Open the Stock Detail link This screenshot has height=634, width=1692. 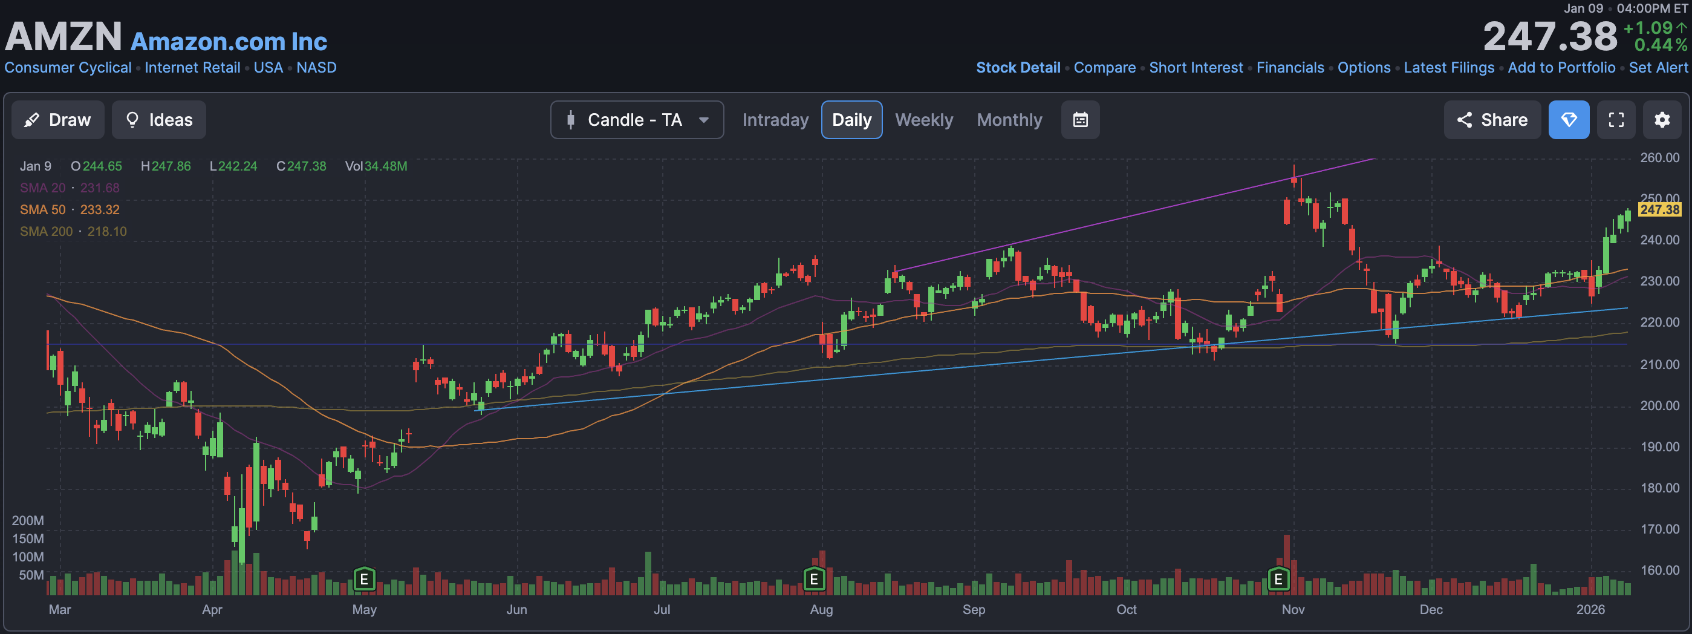click(x=1018, y=68)
